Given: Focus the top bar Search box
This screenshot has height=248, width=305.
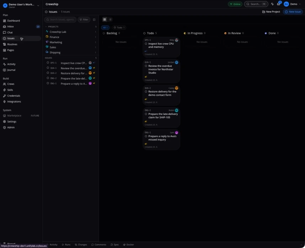Looking at the screenshot, I should [x=256, y=4].
